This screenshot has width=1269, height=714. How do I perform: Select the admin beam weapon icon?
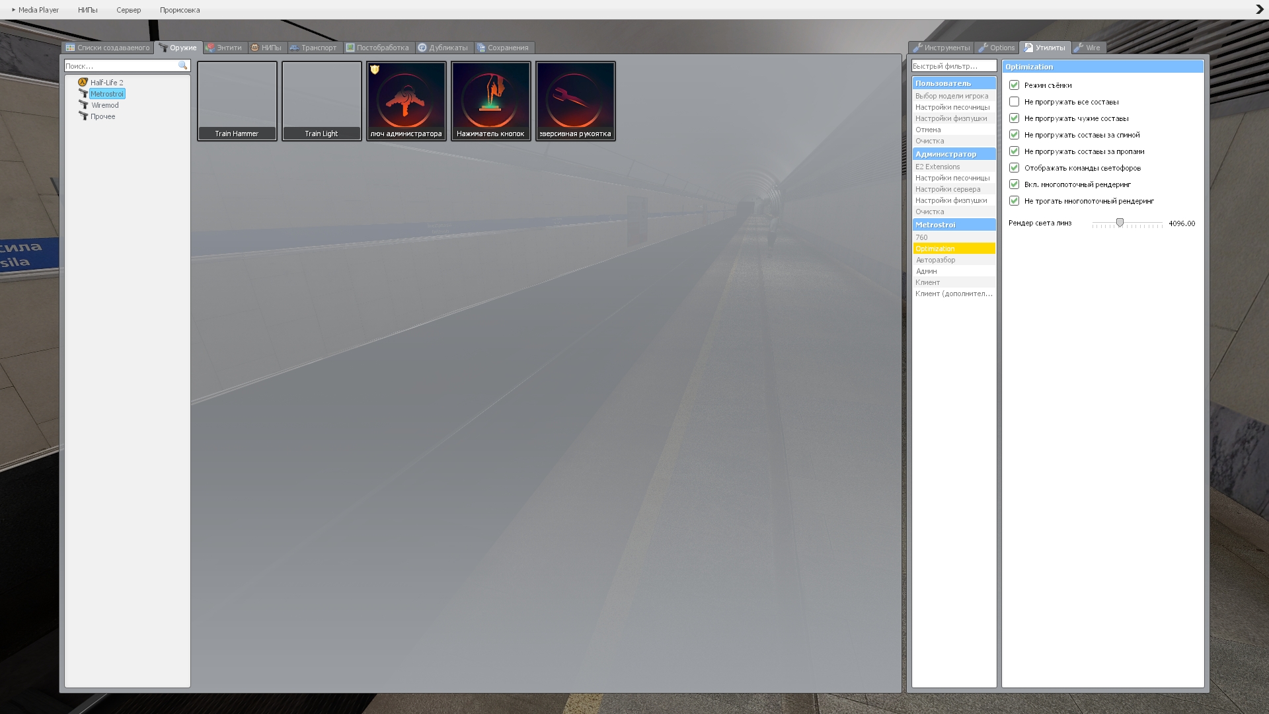pos(406,100)
